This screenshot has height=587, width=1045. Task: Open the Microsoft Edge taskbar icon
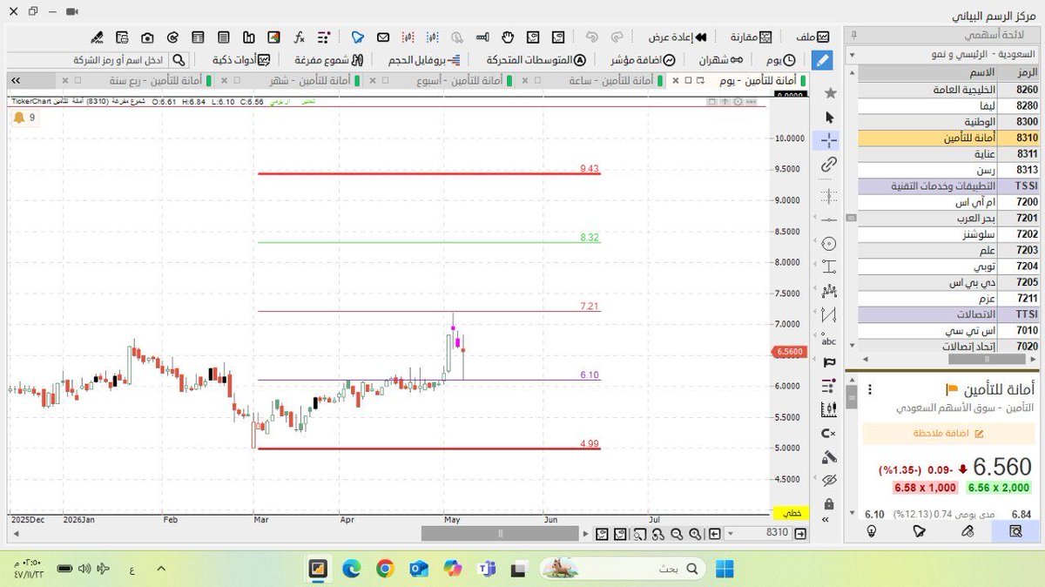point(351,569)
